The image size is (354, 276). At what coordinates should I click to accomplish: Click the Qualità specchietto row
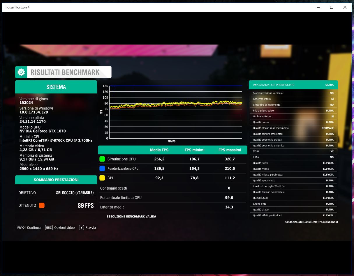(293, 181)
